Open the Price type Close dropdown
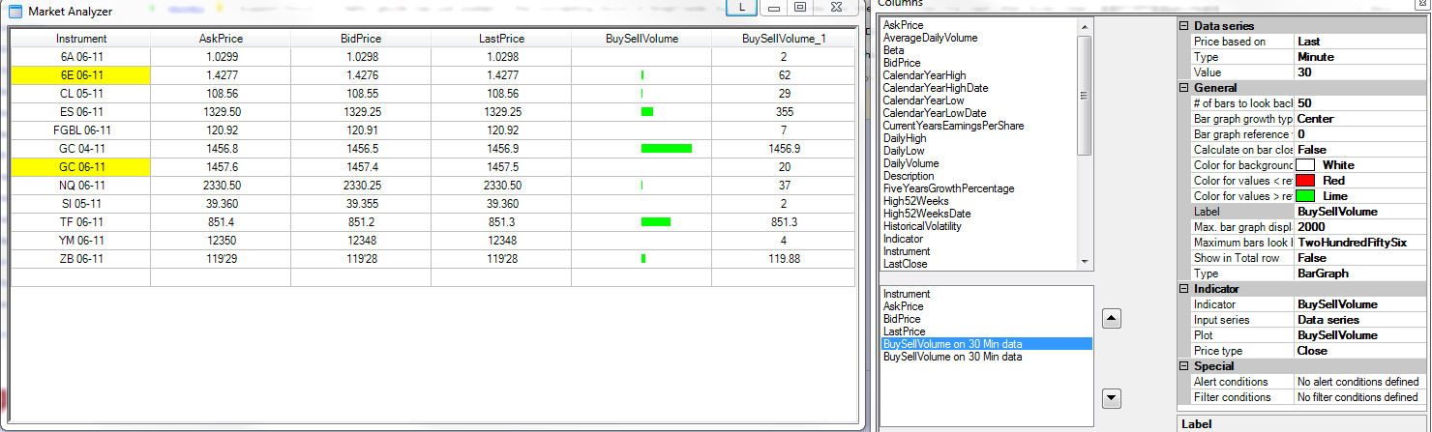Screen dimensions: 1432x432 pyautogui.click(x=1362, y=351)
